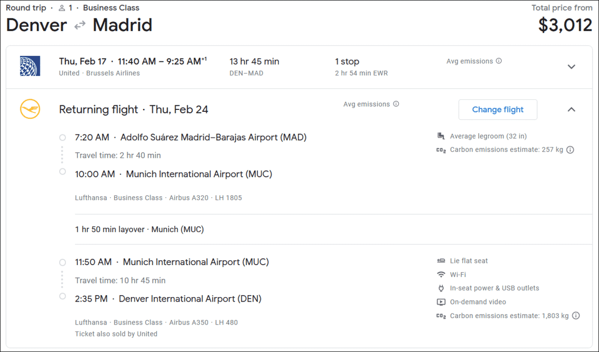
Task: Click 'Average legroom (32 in)' text
Action: [x=488, y=136]
